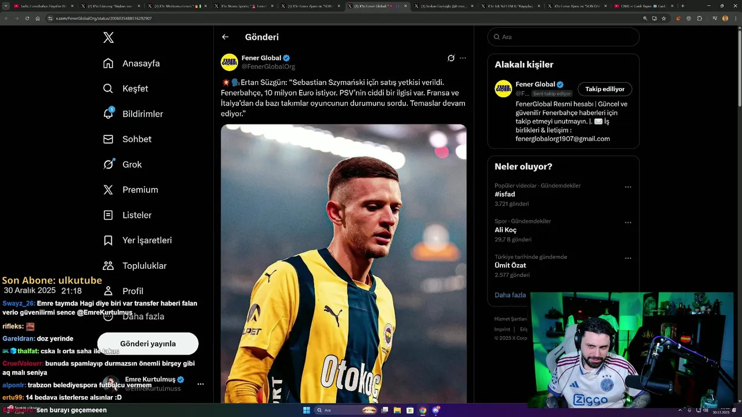Click Daha fazla under trends
This screenshot has height=417, width=742.
510,295
